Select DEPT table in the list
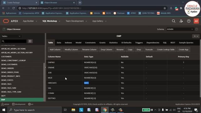 click(3, 96)
